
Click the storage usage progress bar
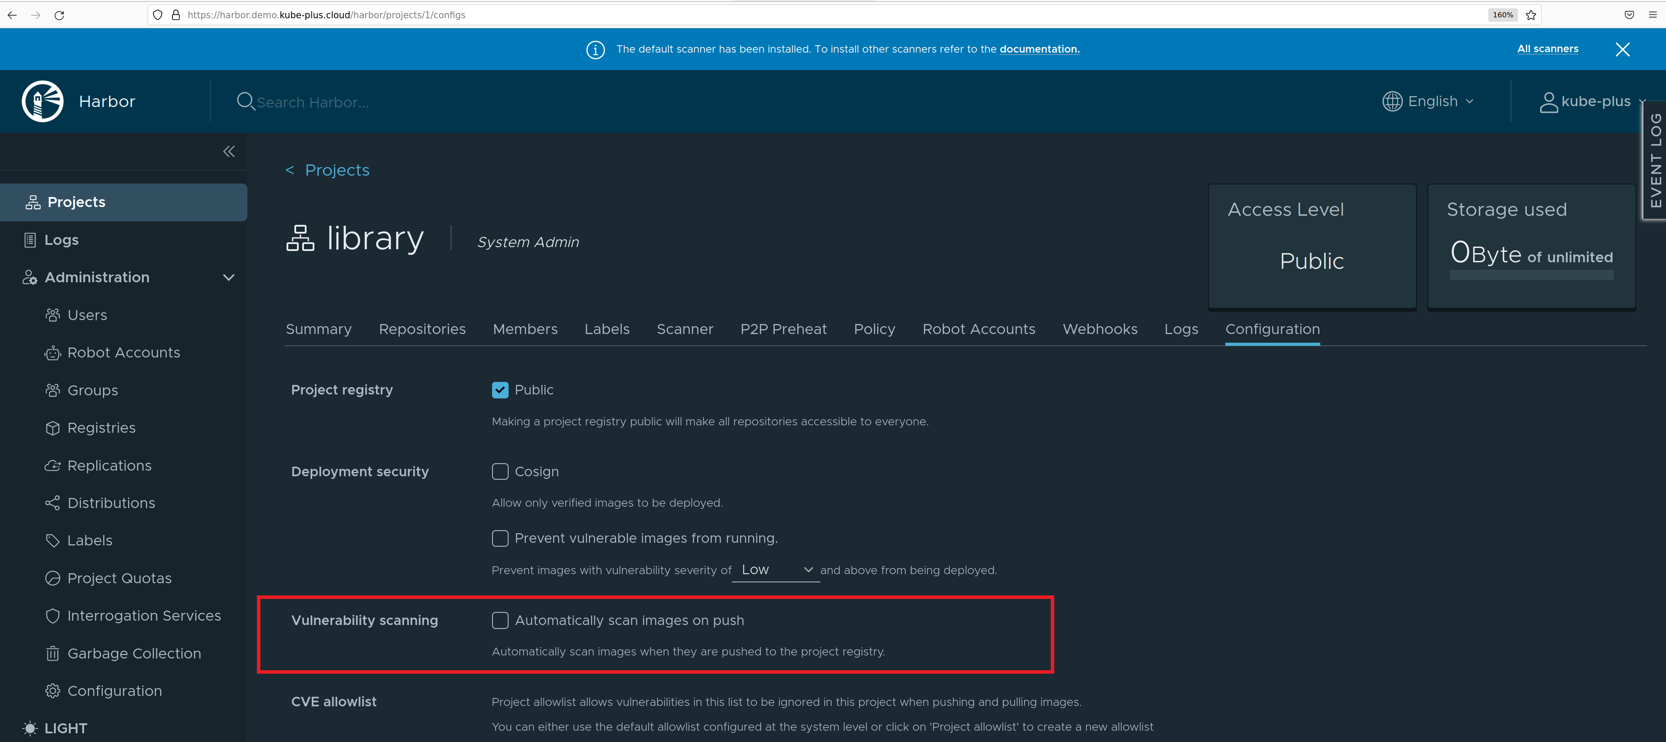click(1531, 275)
